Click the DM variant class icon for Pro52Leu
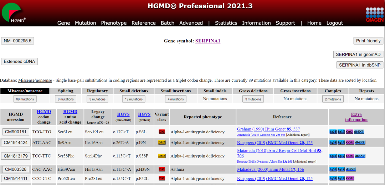 (161, 178)
